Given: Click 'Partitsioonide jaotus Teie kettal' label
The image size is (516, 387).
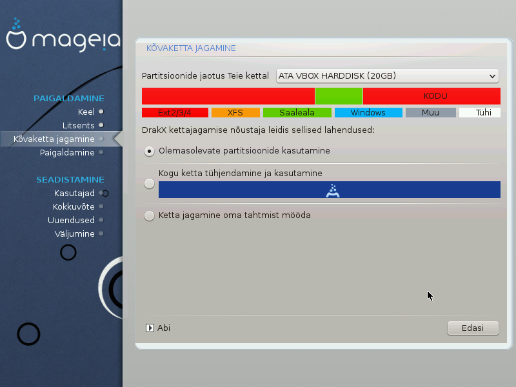Looking at the screenshot, I should click(x=205, y=76).
